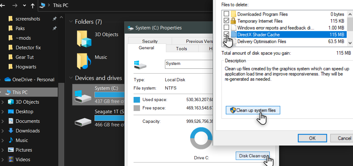The image size is (353, 166).
Task: Switch to the Tools tab
Action: (181, 49)
